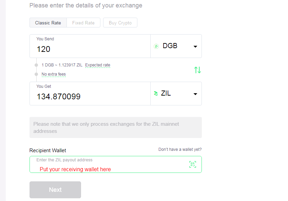Click the ZIL mainnet notice box
Image resolution: width=288 pixels, height=201 pixels.
point(116,127)
